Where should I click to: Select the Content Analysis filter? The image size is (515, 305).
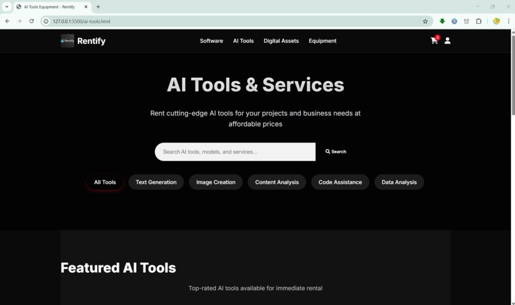tap(277, 182)
